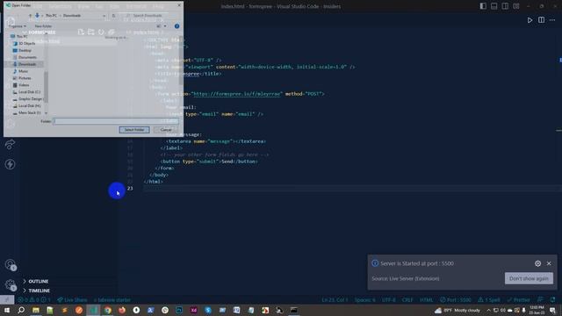Screen dimensions: 562x316
Task: Click Prettier in the status bar
Action: coord(519,300)
